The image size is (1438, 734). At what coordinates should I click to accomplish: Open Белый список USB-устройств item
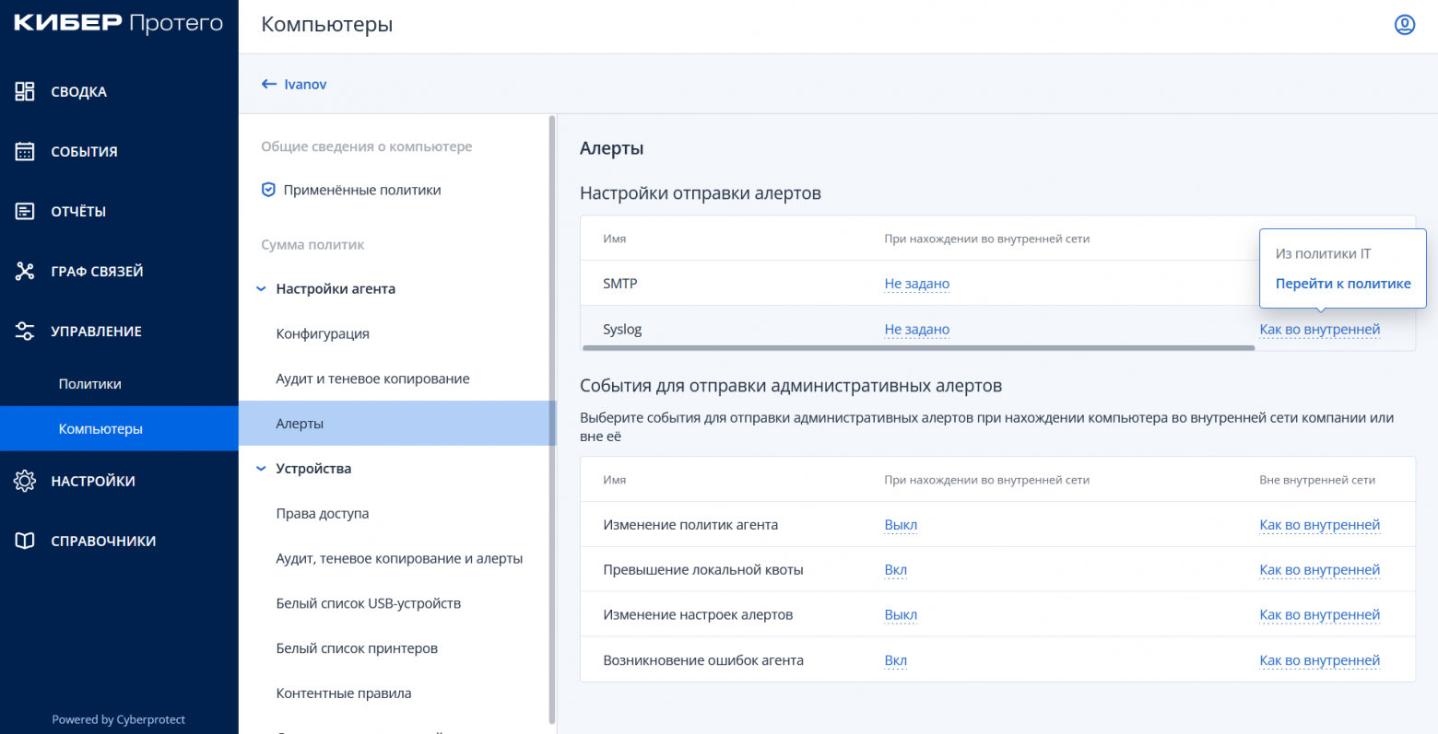368,603
